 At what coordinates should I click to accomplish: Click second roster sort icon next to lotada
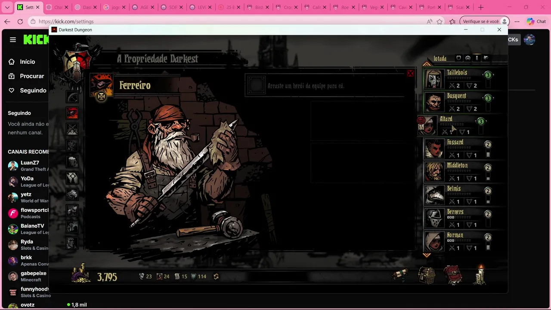(467, 58)
